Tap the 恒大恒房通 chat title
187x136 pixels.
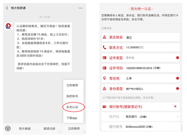18,8
